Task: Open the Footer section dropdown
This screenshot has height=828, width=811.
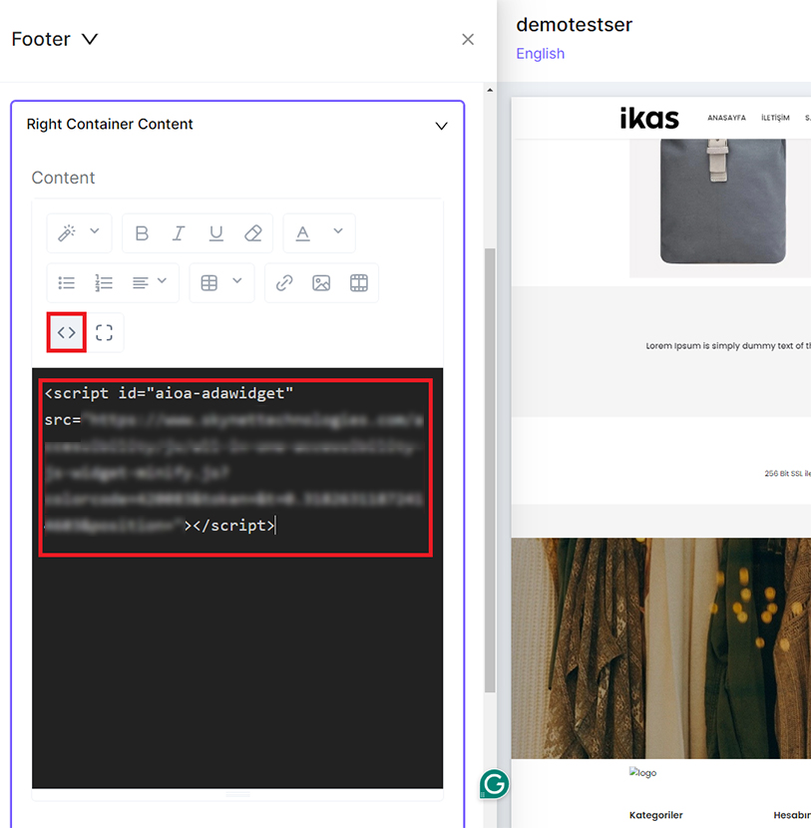Action: (x=90, y=40)
